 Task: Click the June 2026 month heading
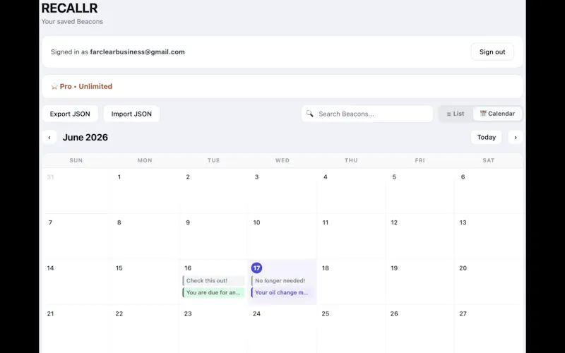[85, 137]
